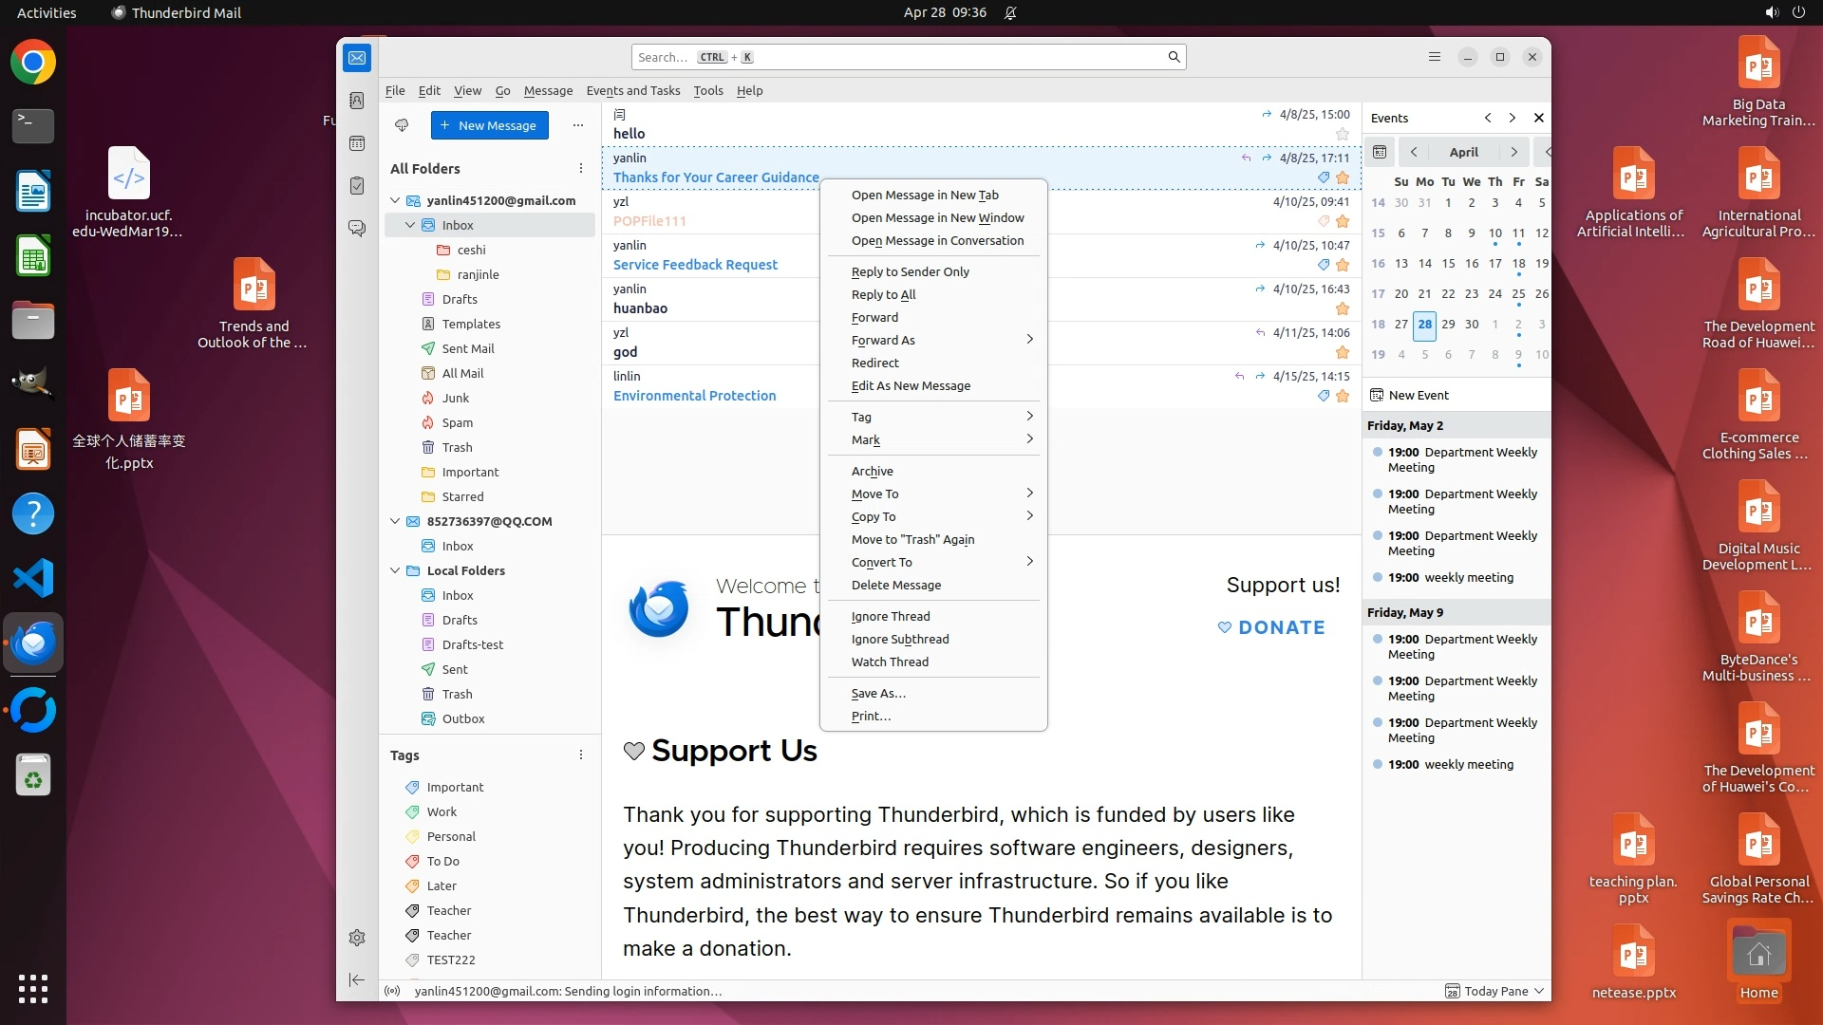Open the Chat space icon
Viewport: 1823px width, 1025px height.
(x=357, y=229)
